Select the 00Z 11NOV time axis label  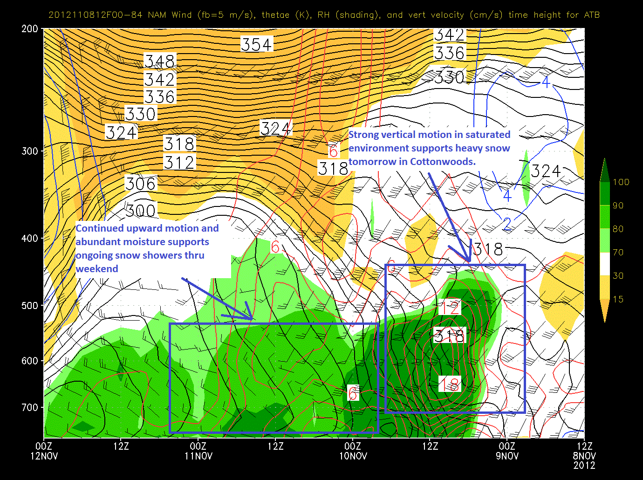click(198, 451)
